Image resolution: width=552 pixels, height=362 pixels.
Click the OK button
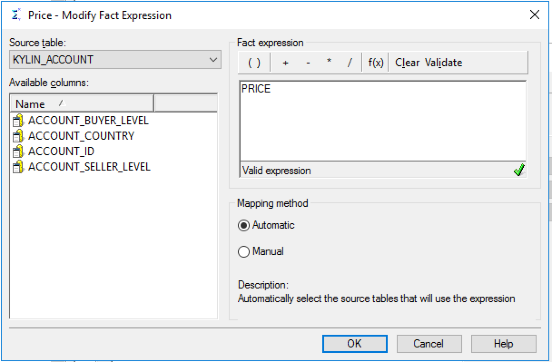(355, 343)
